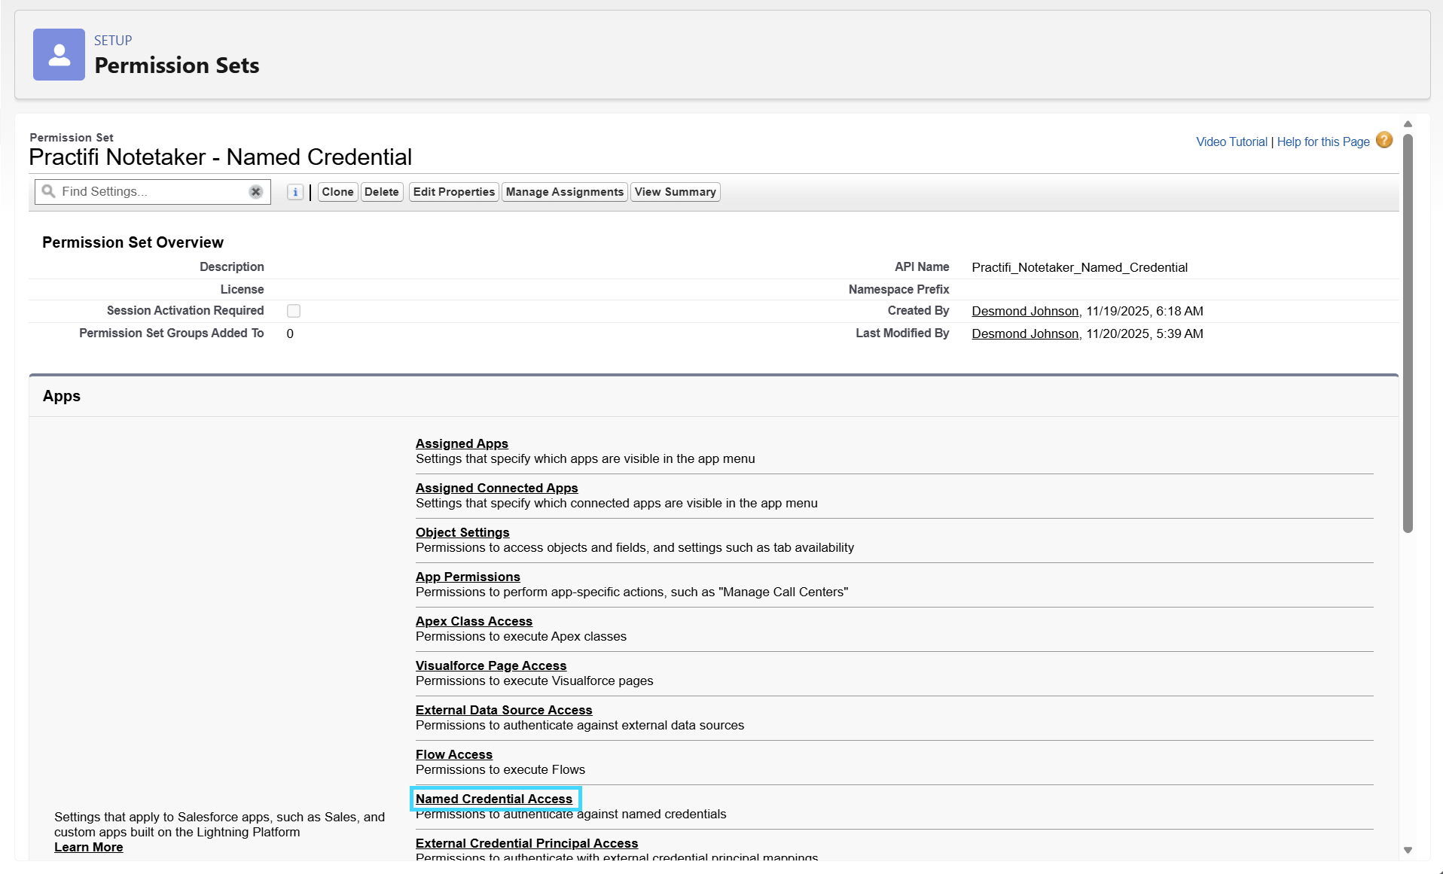Toggle Session Activation Required checkbox
The image size is (1443, 874).
tap(294, 311)
